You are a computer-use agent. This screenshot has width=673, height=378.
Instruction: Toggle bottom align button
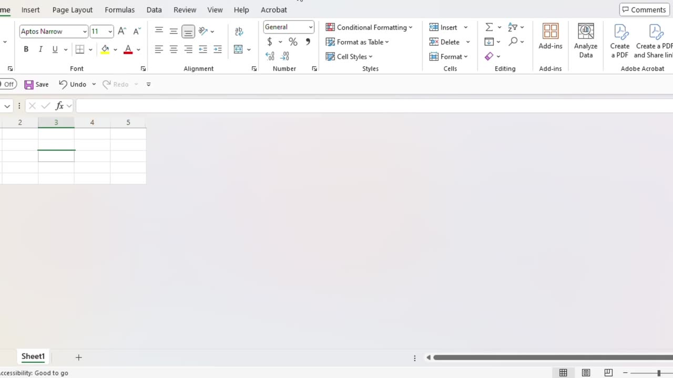click(x=188, y=31)
